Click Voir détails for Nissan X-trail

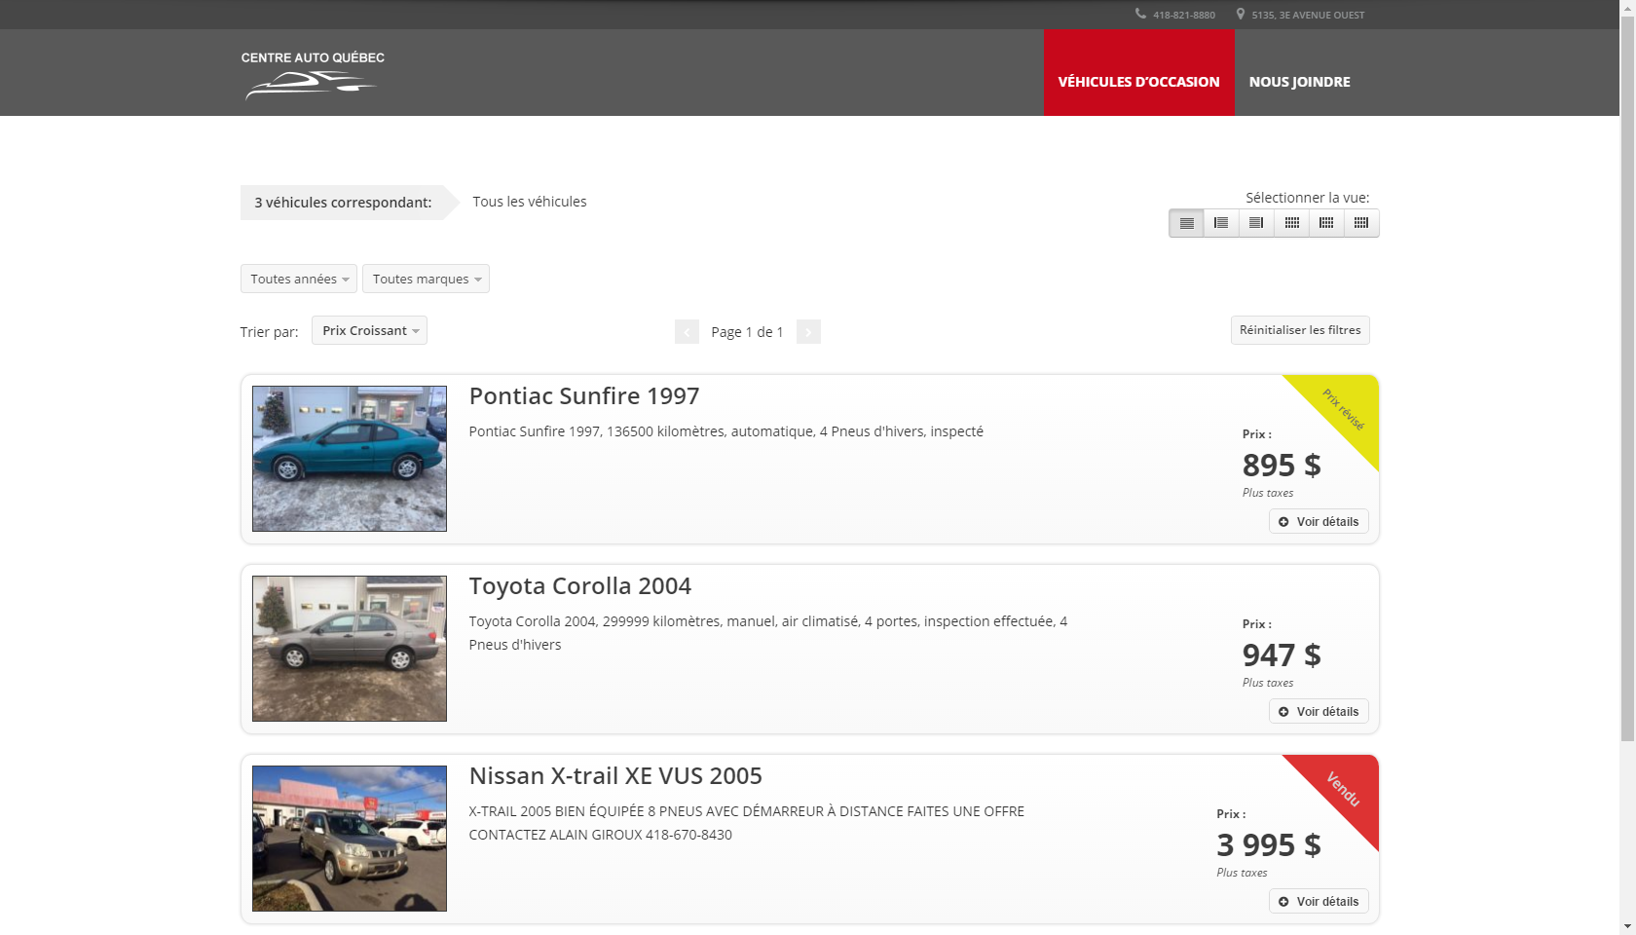1319,901
